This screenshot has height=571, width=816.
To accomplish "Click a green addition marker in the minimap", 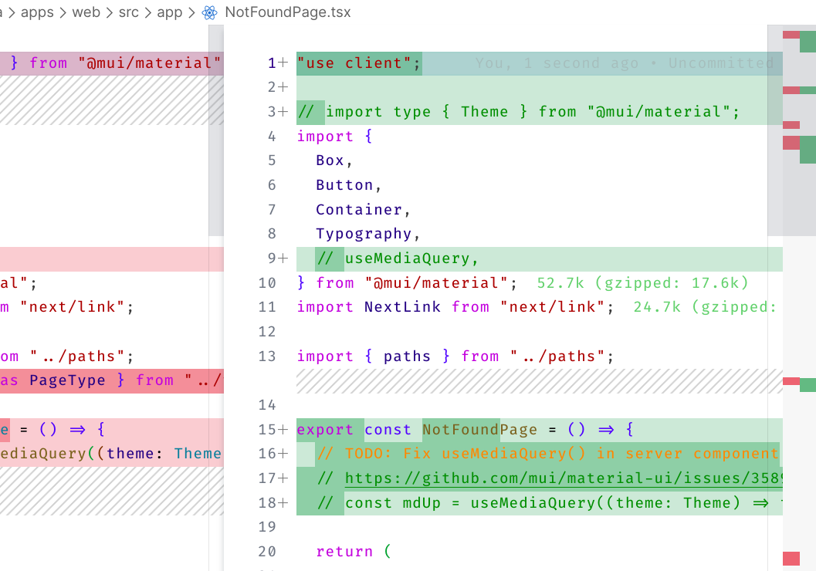I will click(807, 42).
